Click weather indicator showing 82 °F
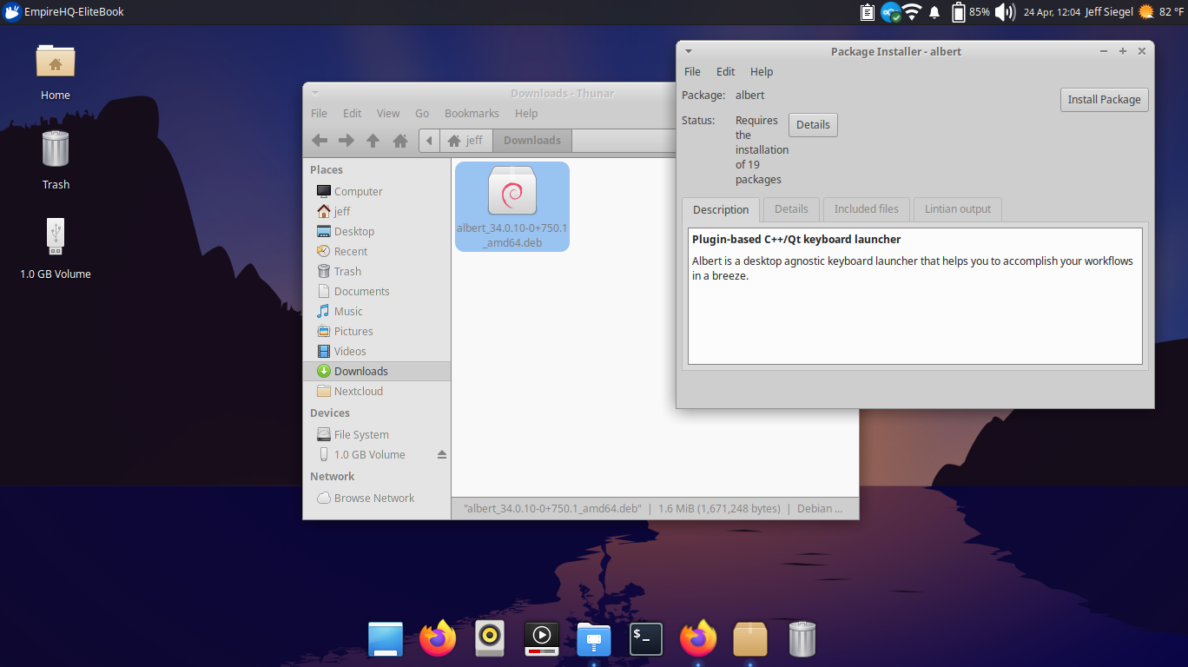 pos(1160,12)
